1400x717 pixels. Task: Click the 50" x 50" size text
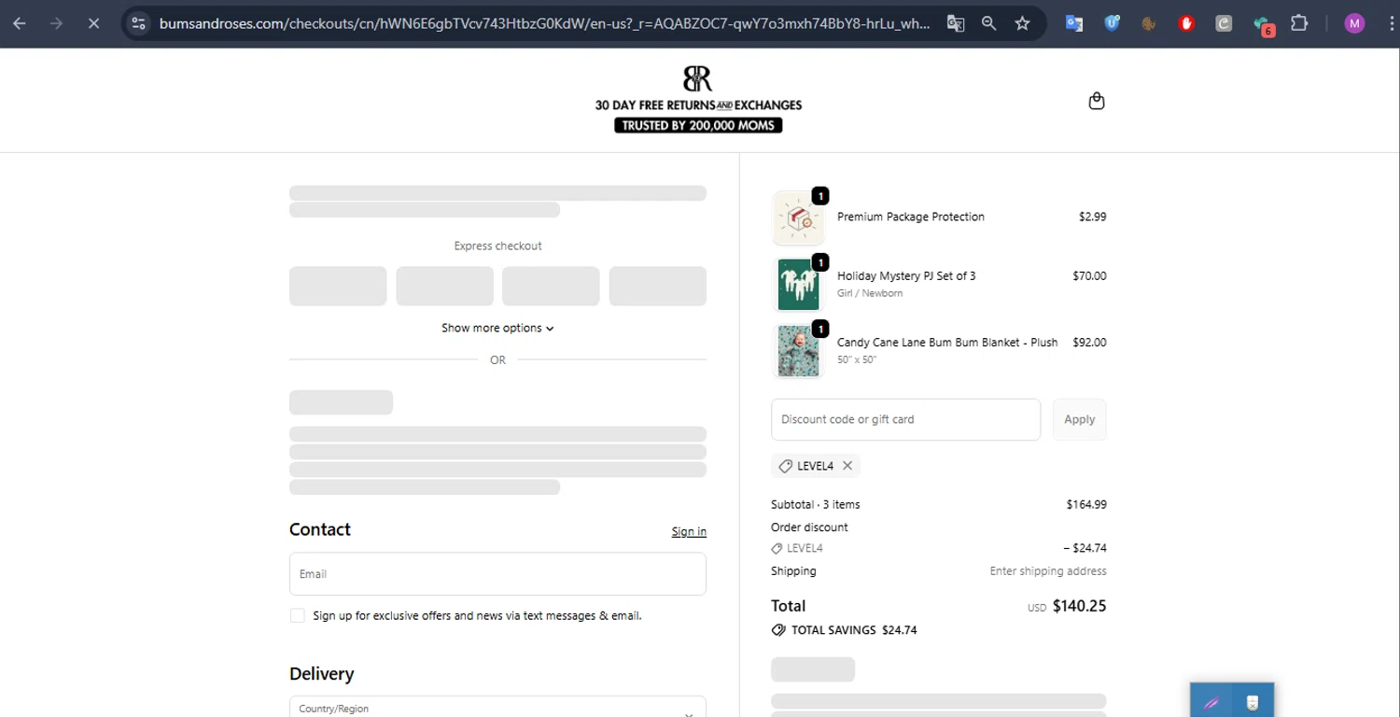click(857, 359)
